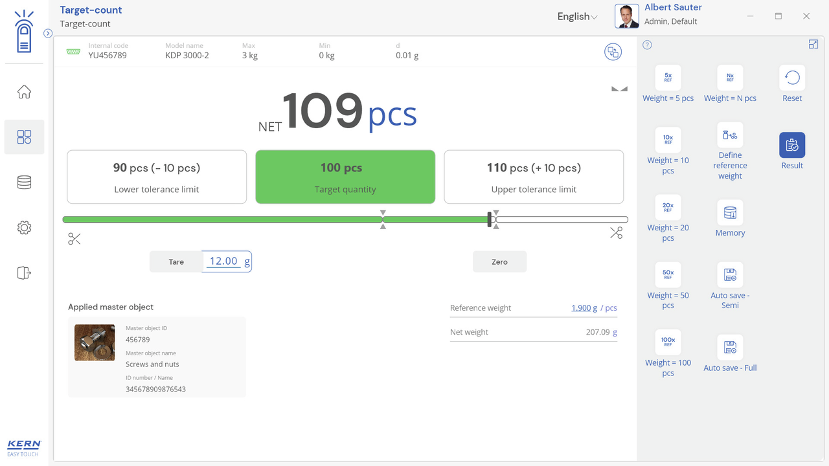Select the Weight = N pcs icon

tap(730, 78)
